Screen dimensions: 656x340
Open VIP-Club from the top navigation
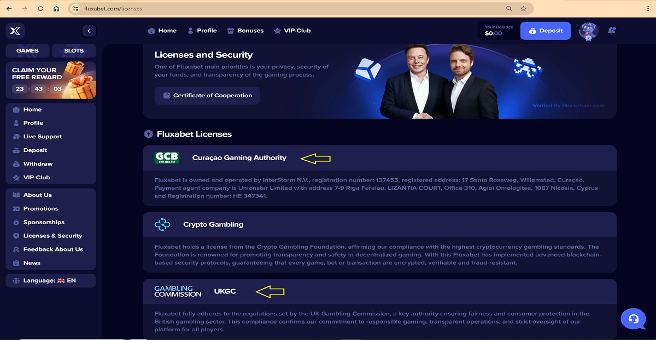[x=292, y=31]
